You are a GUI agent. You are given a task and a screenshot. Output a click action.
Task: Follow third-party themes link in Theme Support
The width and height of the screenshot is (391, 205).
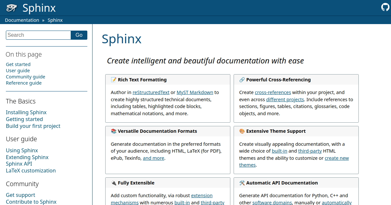coord(310,151)
